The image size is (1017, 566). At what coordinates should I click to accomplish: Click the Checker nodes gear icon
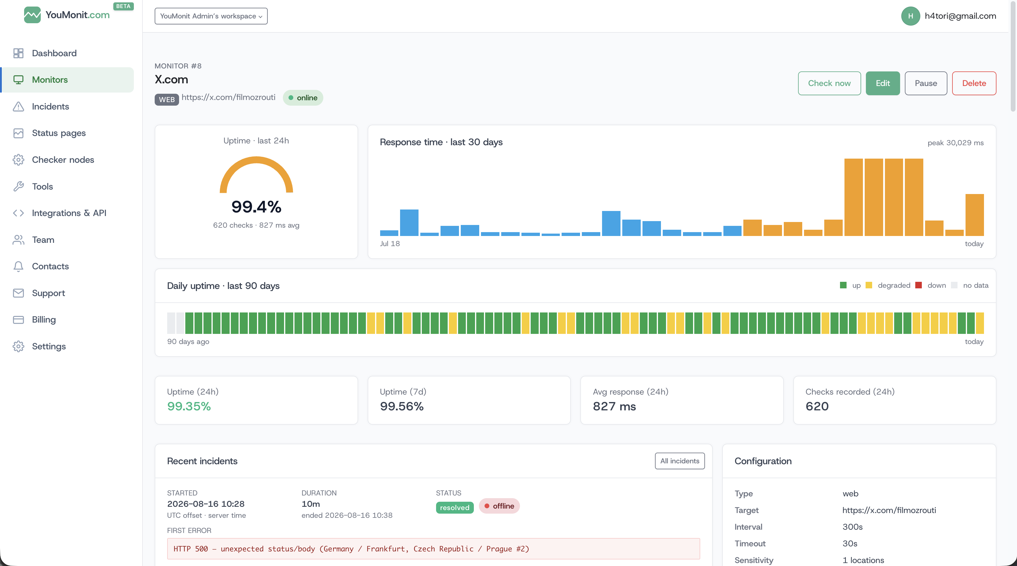pos(18,160)
